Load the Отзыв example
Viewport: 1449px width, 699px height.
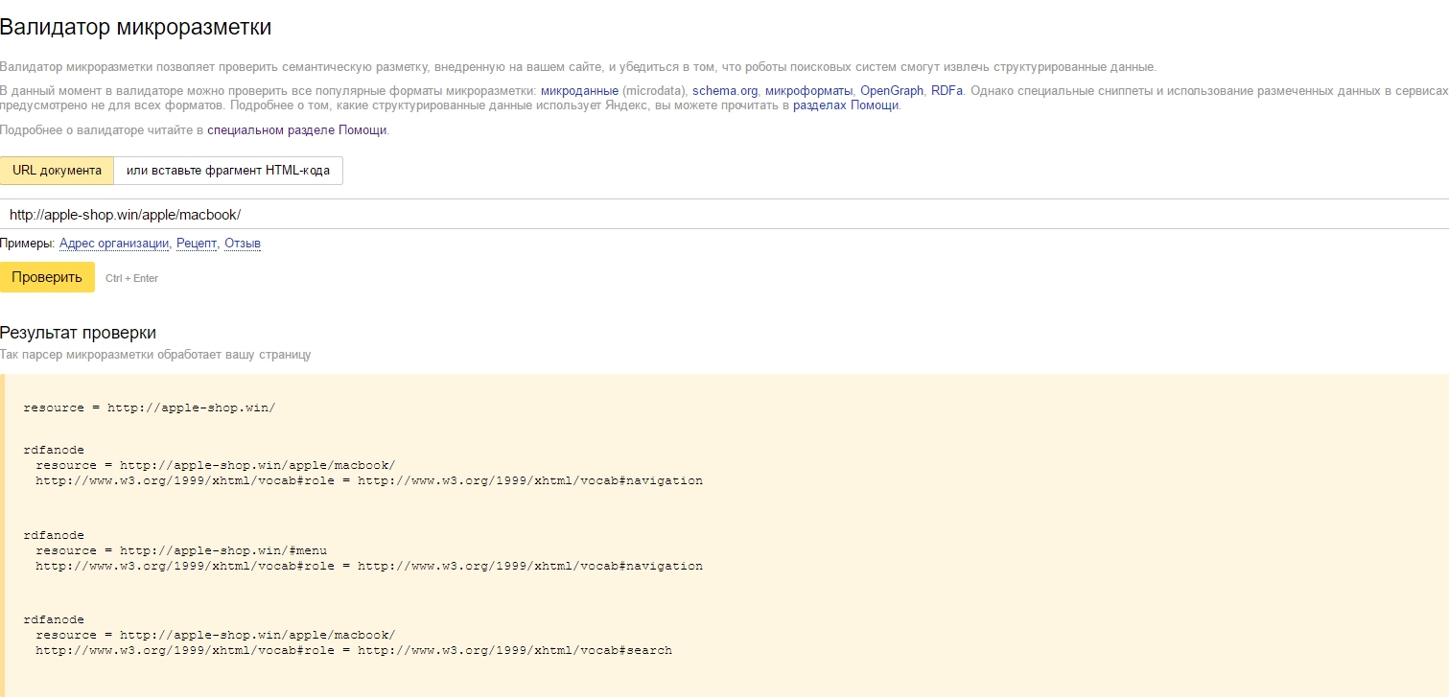click(243, 244)
